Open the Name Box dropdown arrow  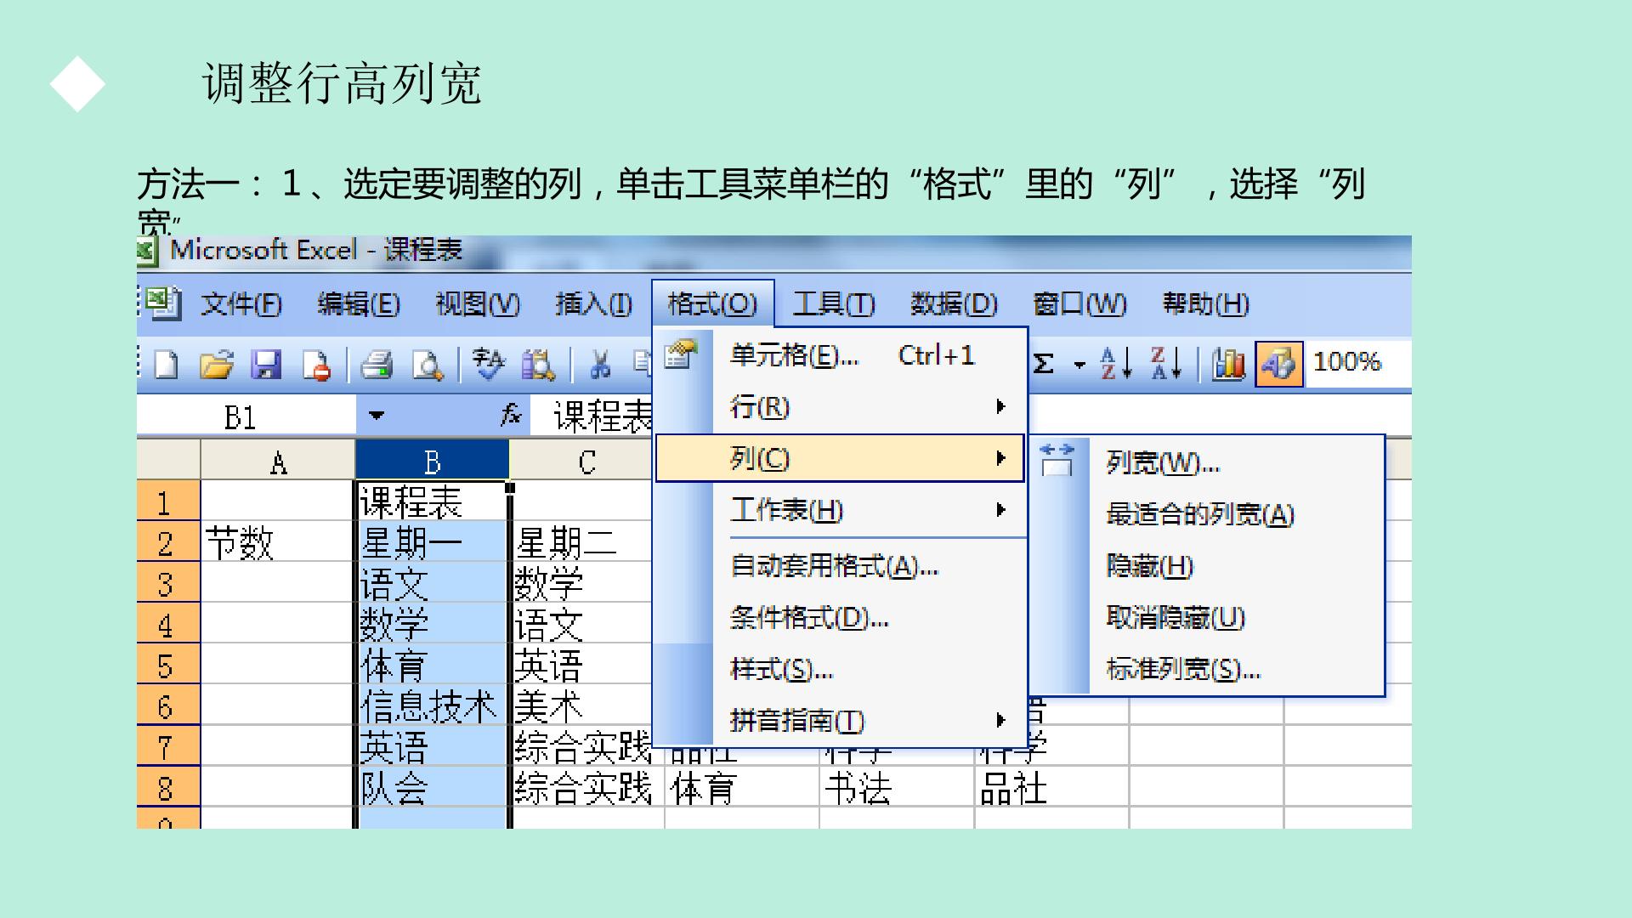[377, 416]
